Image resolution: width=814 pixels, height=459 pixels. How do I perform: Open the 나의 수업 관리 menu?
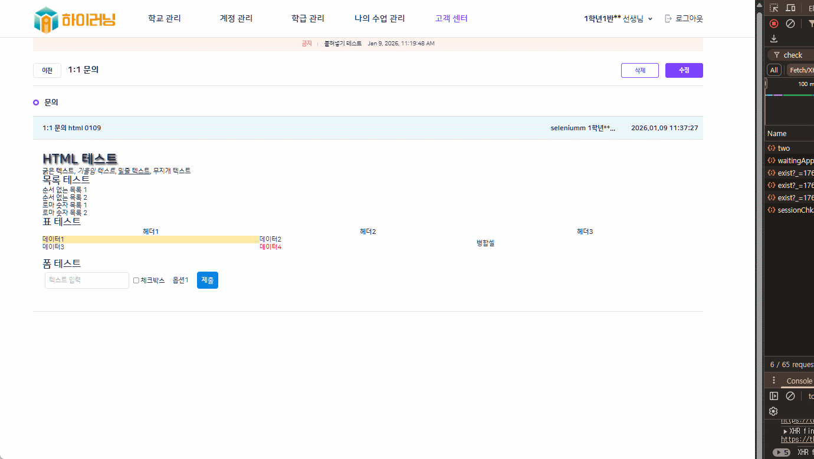tap(379, 19)
